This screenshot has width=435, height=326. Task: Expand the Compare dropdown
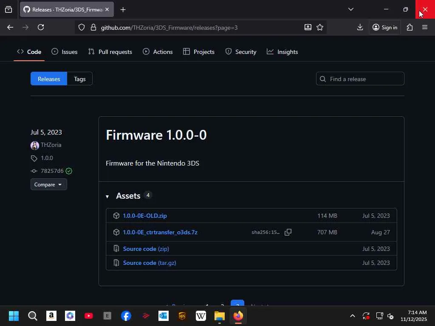tap(48, 184)
